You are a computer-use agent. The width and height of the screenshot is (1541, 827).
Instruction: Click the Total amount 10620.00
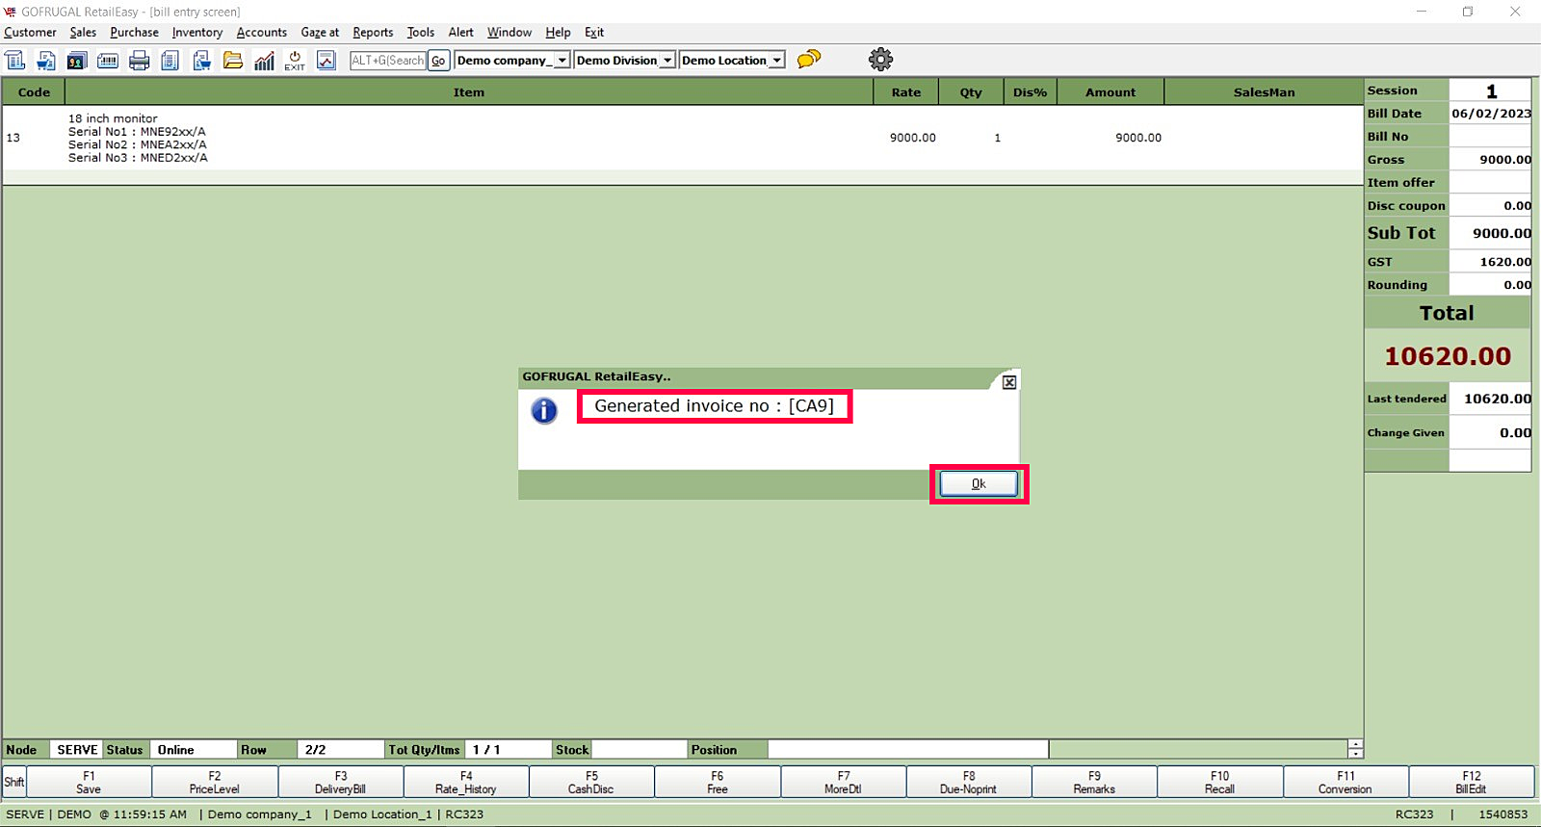[x=1448, y=356]
